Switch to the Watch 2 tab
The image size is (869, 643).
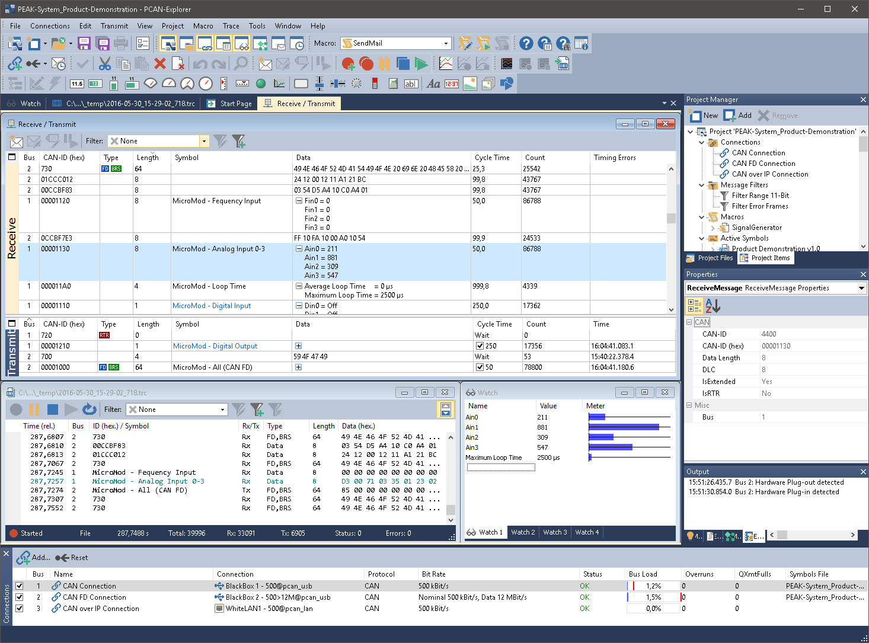point(522,532)
